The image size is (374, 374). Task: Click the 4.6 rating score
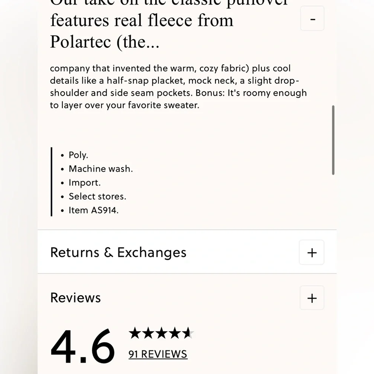click(83, 346)
